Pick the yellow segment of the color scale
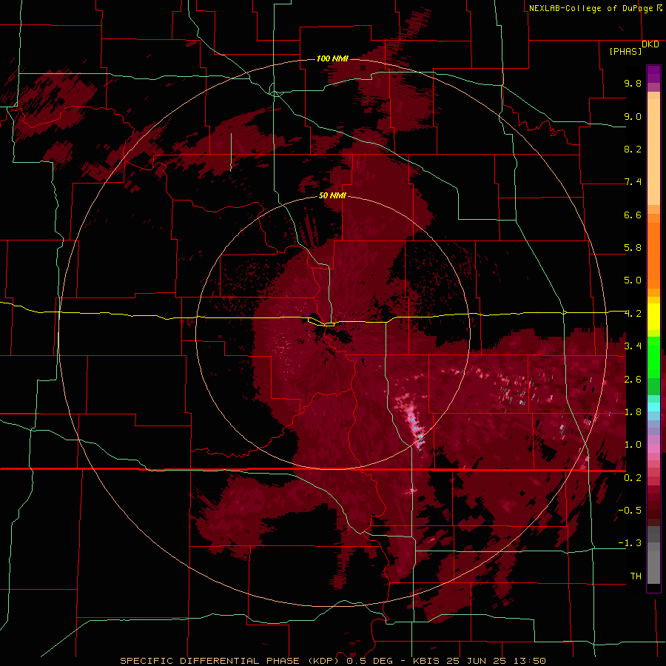666x666 pixels. pos(653,317)
